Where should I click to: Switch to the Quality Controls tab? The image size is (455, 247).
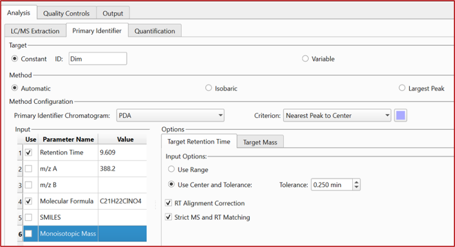click(67, 13)
